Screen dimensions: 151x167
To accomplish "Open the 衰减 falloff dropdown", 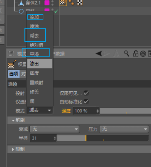I will pos(55,129).
